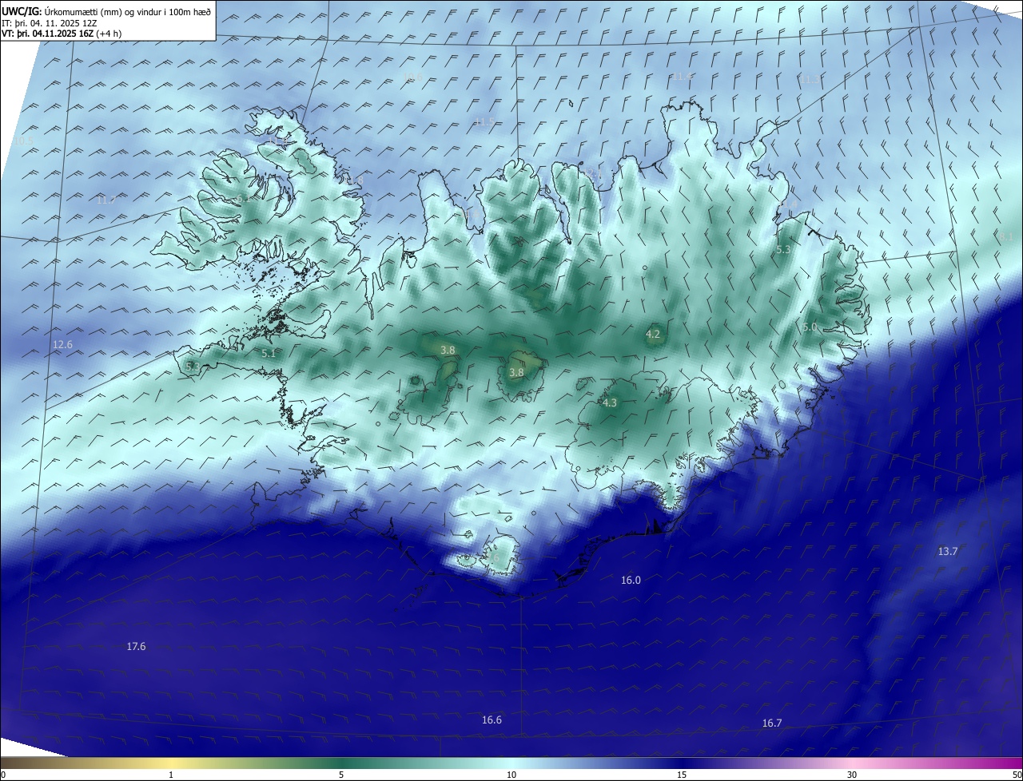This screenshot has height=781, width=1023.
Task: Click the 16.0 value south of Iceland
Action: click(x=631, y=580)
